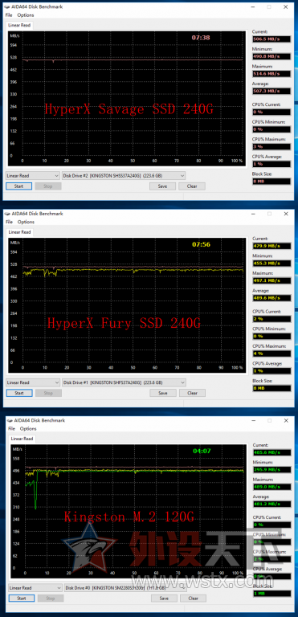
Task: Click Minimum value 455.3 MB/s
Action: click(271, 264)
